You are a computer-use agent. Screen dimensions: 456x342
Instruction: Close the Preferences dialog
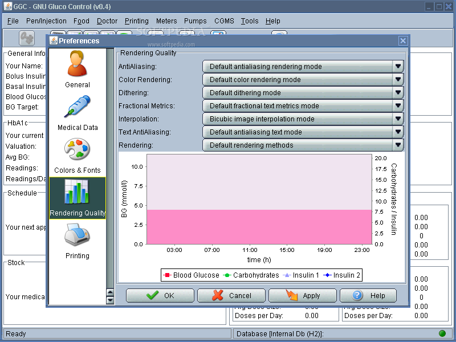point(403,40)
